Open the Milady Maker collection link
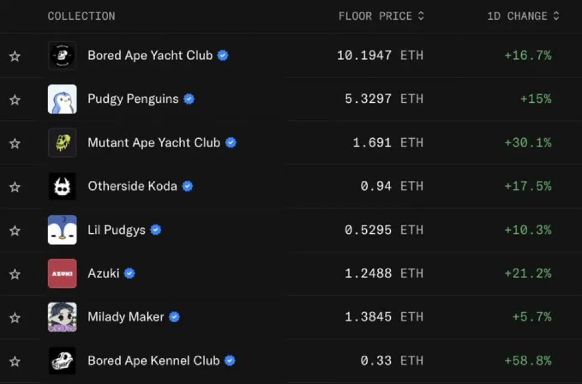The width and height of the screenshot is (582, 384). tap(126, 317)
